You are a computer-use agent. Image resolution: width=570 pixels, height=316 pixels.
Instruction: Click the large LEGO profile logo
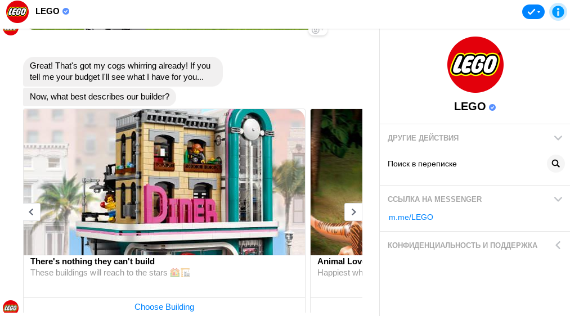pos(475,65)
